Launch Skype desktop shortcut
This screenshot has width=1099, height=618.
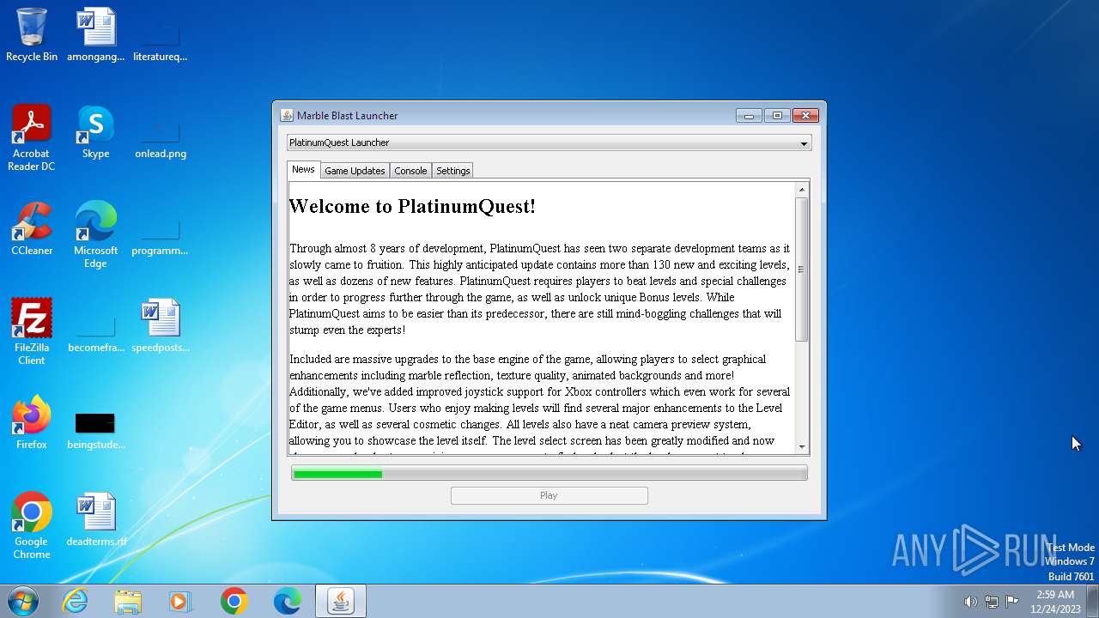pyautogui.click(x=95, y=132)
